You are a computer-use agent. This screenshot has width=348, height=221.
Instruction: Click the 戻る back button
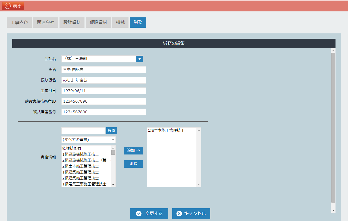13,6
